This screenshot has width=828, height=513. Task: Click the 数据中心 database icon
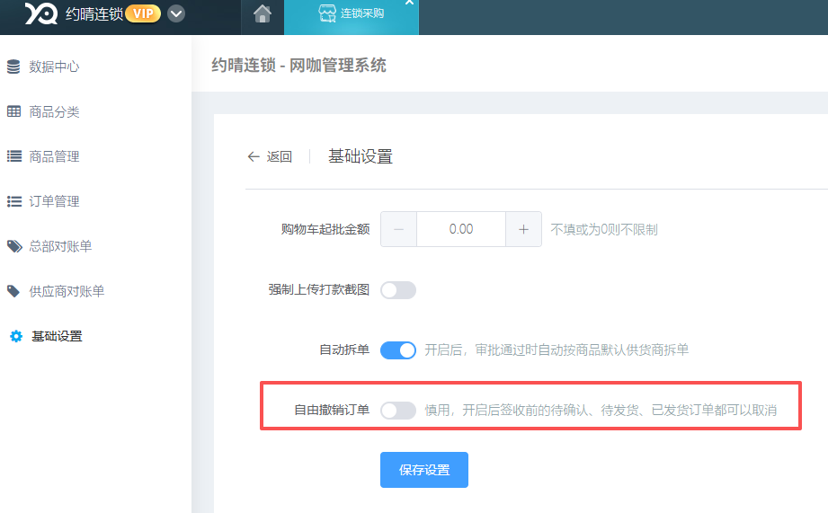pyautogui.click(x=13, y=66)
